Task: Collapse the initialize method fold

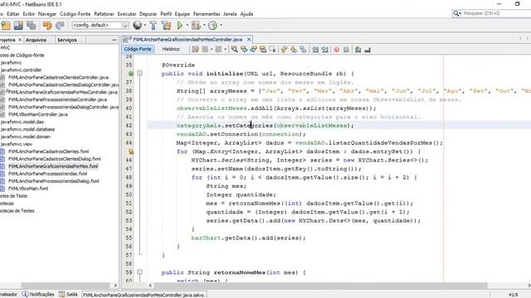Action: [139, 74]
